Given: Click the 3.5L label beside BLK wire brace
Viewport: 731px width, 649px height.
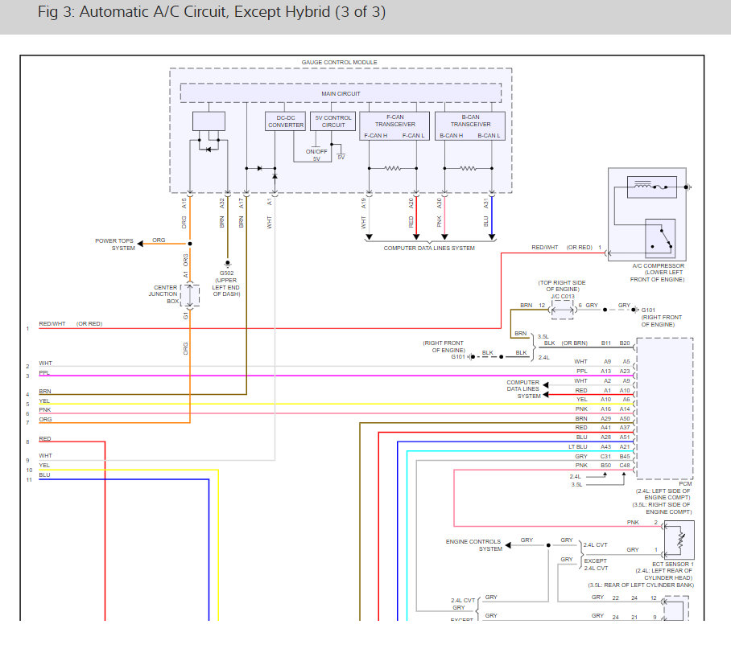Looking at the screenshot, I should coord(543,336).
